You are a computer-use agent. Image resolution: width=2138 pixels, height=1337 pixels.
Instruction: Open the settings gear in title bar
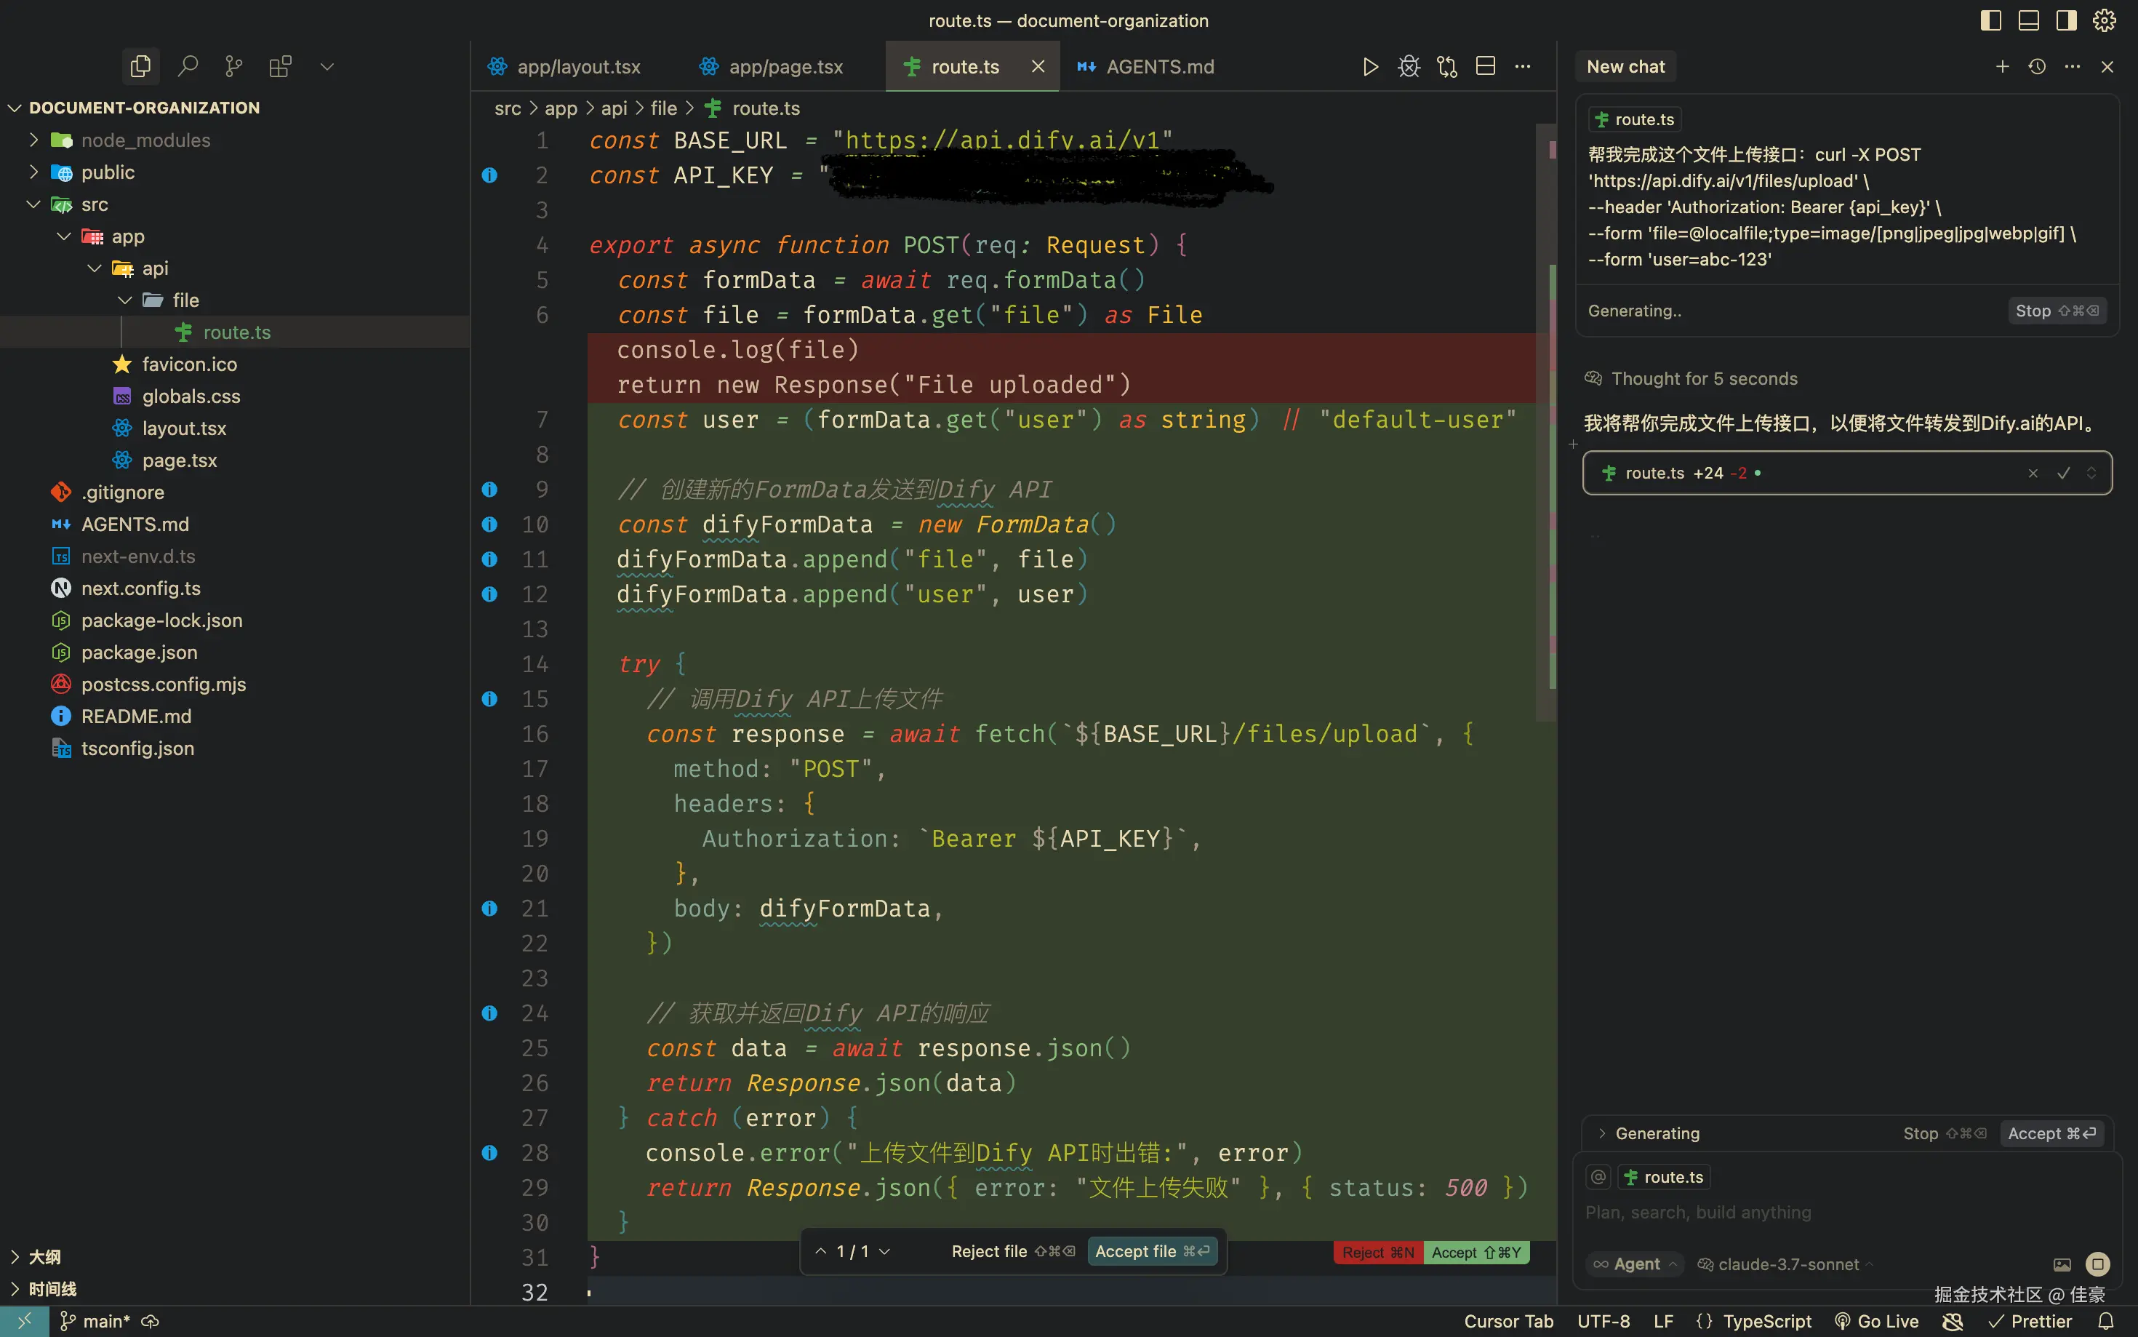pos(2105,20)
